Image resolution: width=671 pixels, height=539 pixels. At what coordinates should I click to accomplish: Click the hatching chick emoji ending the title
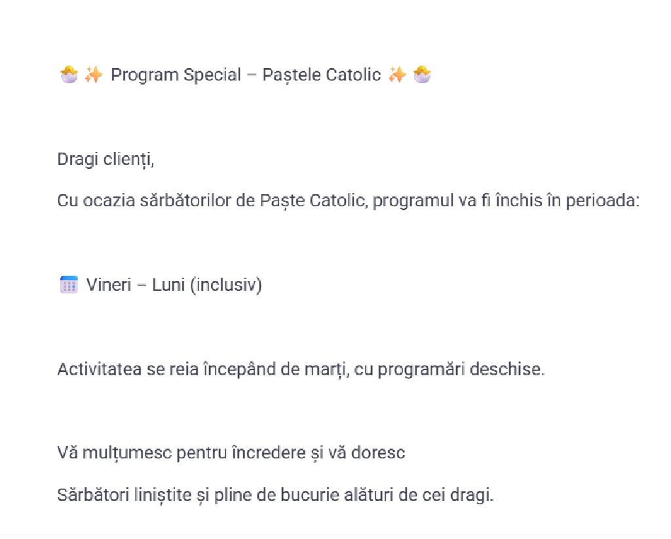pos(423,75)
